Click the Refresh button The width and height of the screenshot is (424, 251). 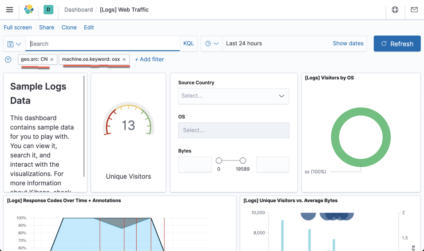[397, 43]
